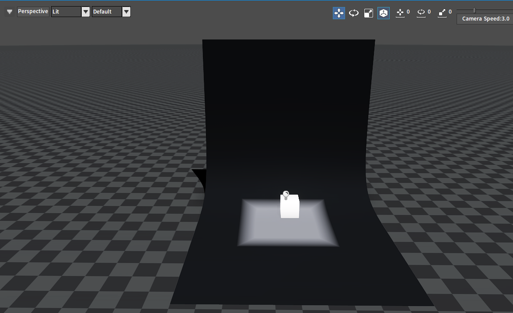Viewport: 513px width, 313px height.
Task: Click the Perspective view mode button
Action: 33,11
